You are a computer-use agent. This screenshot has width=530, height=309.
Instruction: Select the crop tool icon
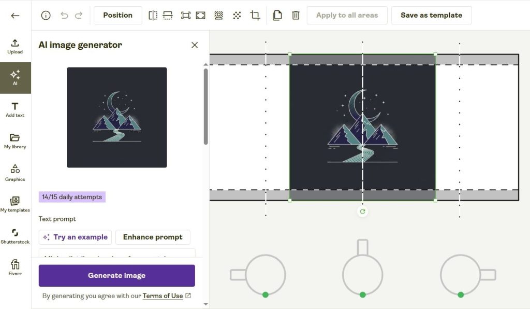tap(255, 16)
